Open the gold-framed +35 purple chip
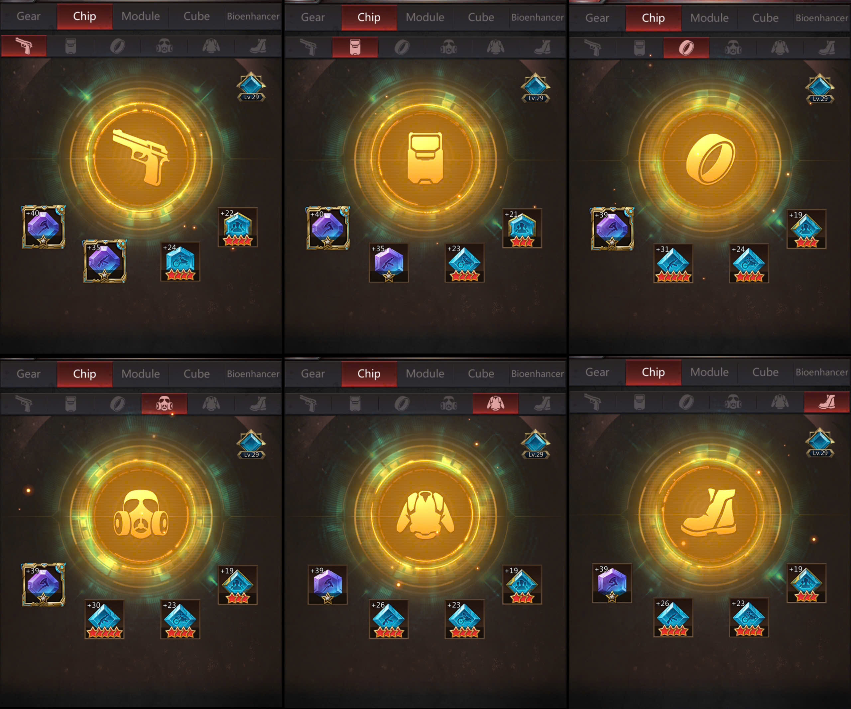 pyautogui.click(x=105, y=261)
